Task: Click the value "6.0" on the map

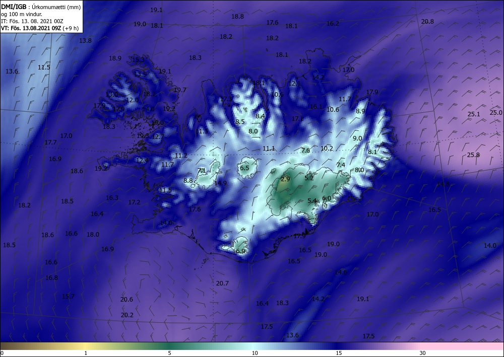Action: click(x=327, y=198)
